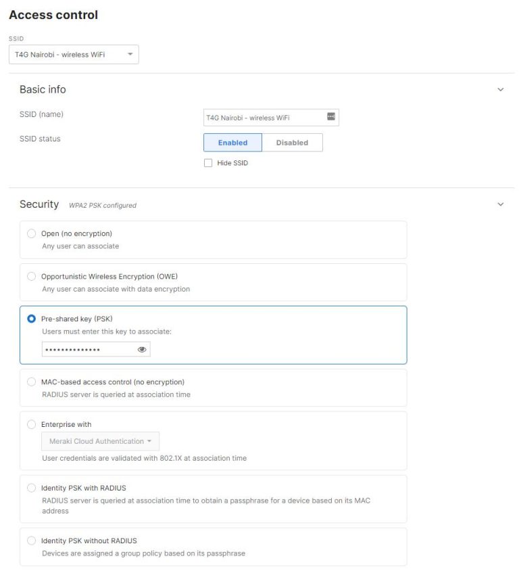Click the Security section header
Image resolution: width=519 pixels, height=571 pixels.
click(39, 204)
